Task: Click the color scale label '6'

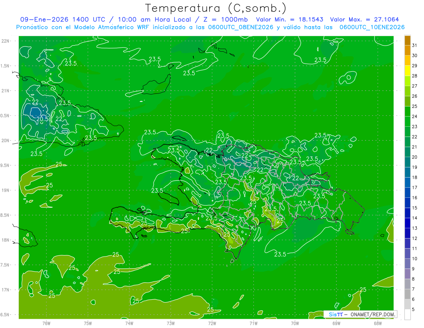Action: point(413,299)
